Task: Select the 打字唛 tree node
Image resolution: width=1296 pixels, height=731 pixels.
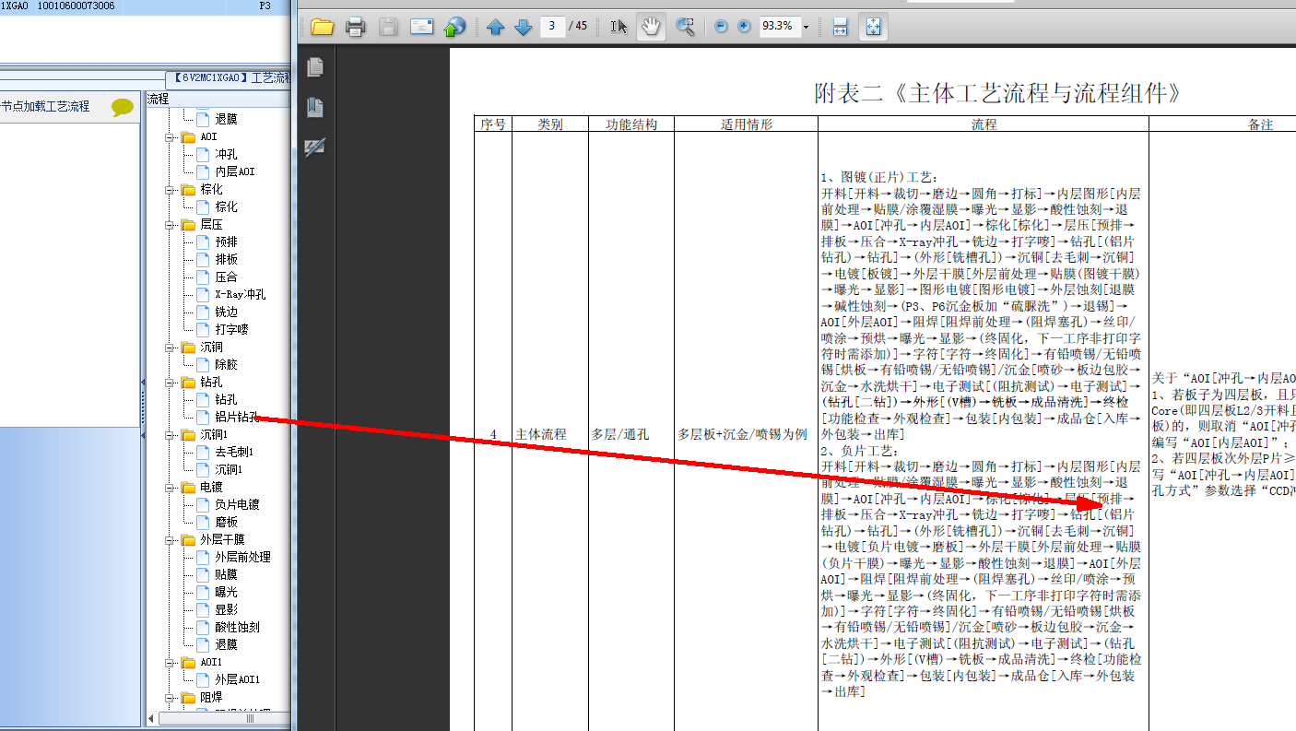Action: (232, 329)
